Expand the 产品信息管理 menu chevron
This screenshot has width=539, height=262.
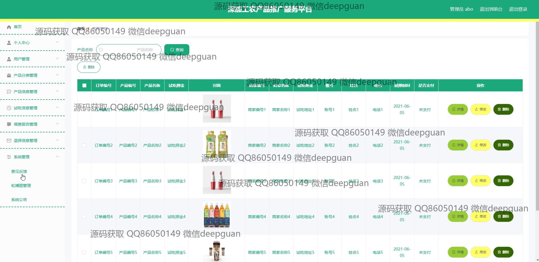[x=57, y=91]
